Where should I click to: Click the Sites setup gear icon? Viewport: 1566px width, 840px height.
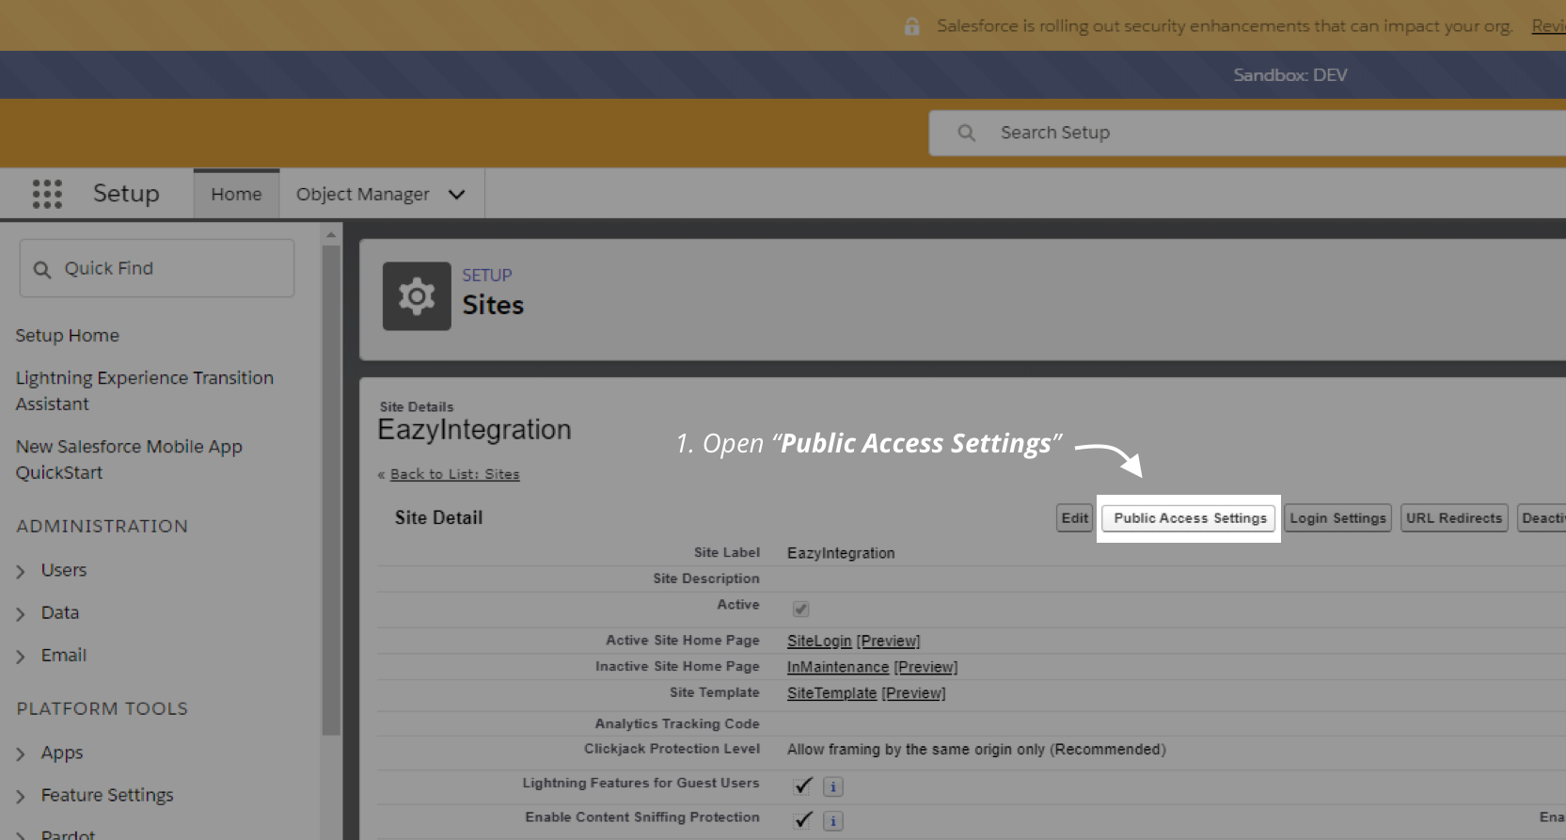coord(417,296)
